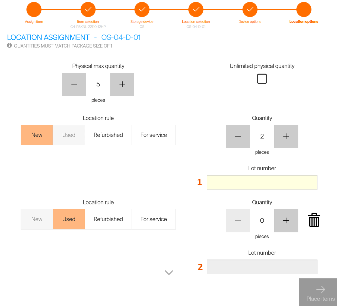This screenshot has height=306, width=337.
Task: Click the Place items button
Action: click(x=318, y=292)
